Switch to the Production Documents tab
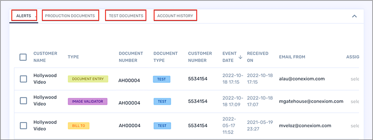Screen dimensions: 373x140 70,16
